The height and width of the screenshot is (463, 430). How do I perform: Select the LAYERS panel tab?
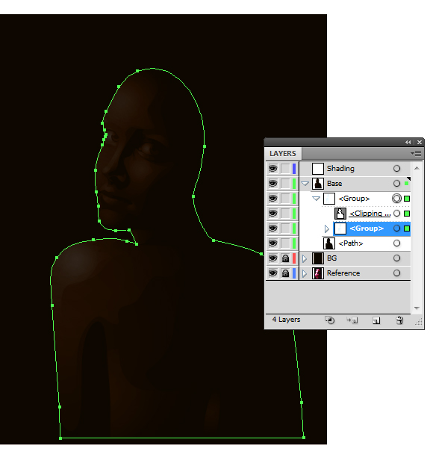point(283,154)
